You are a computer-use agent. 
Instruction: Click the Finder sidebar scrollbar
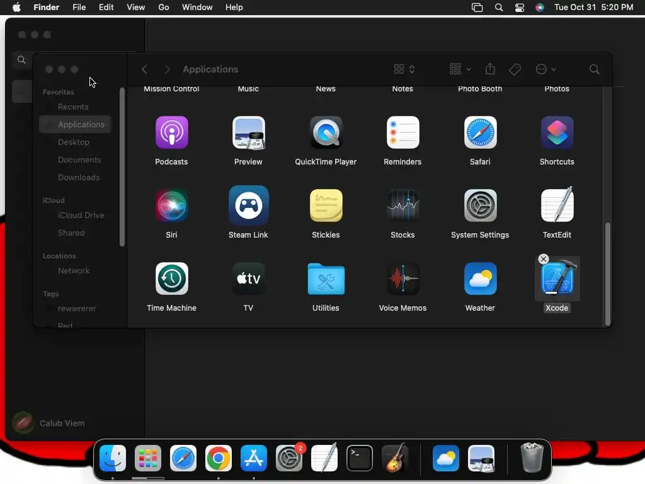[x=122, y=166]
